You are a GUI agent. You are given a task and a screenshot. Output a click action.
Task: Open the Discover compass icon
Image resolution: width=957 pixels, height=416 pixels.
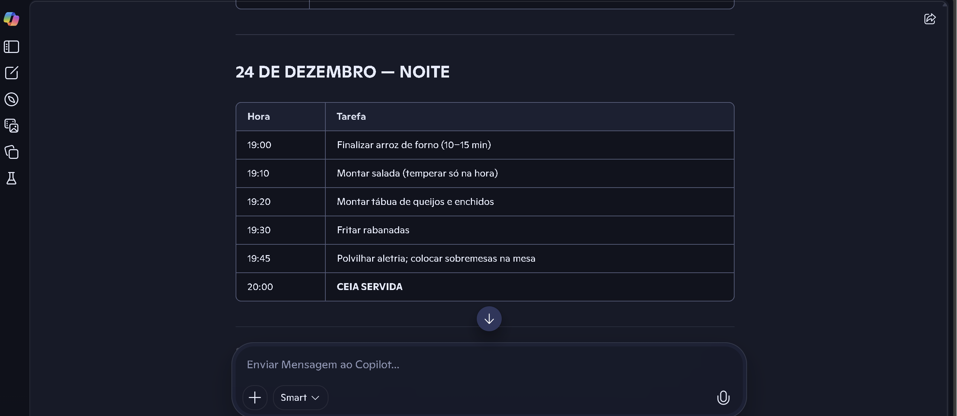pos(11,99)
